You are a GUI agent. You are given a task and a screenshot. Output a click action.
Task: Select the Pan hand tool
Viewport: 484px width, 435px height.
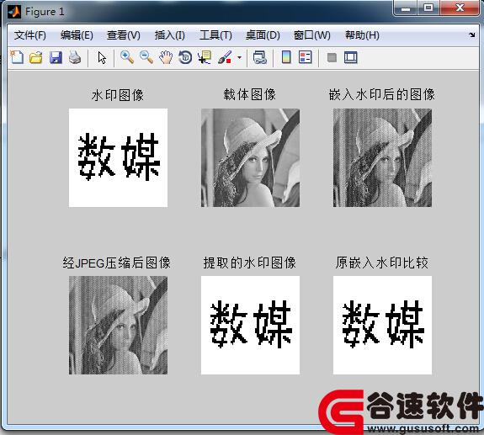point(166,57)
